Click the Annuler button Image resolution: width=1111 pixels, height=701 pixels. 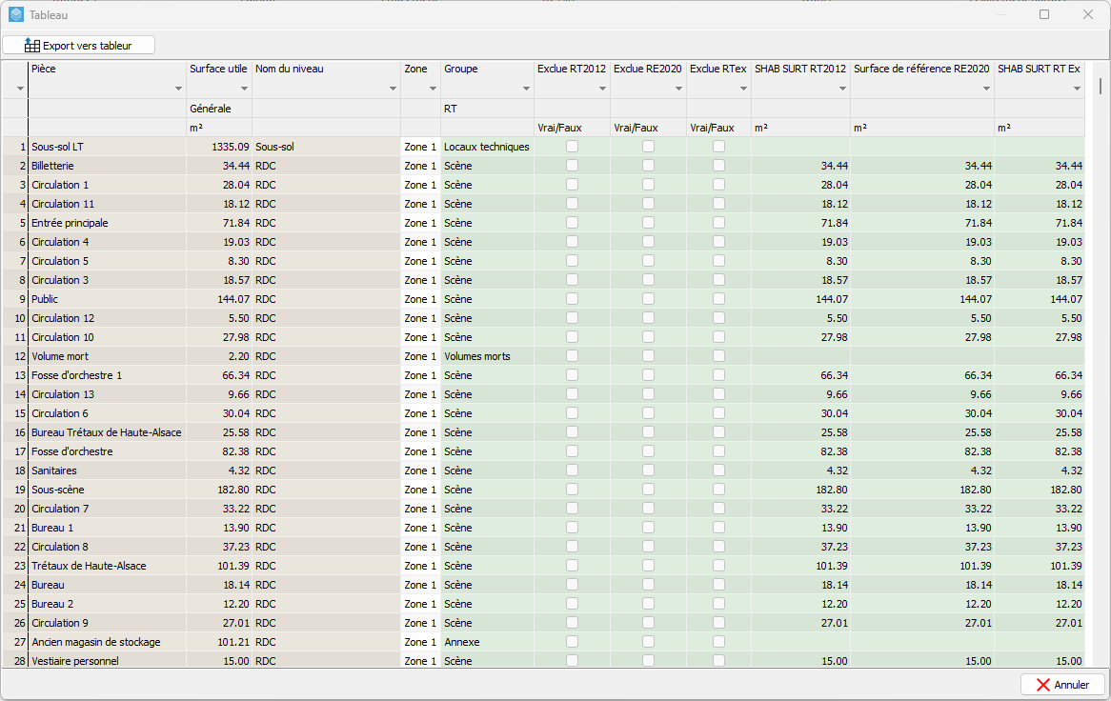tap(1062, 684)
